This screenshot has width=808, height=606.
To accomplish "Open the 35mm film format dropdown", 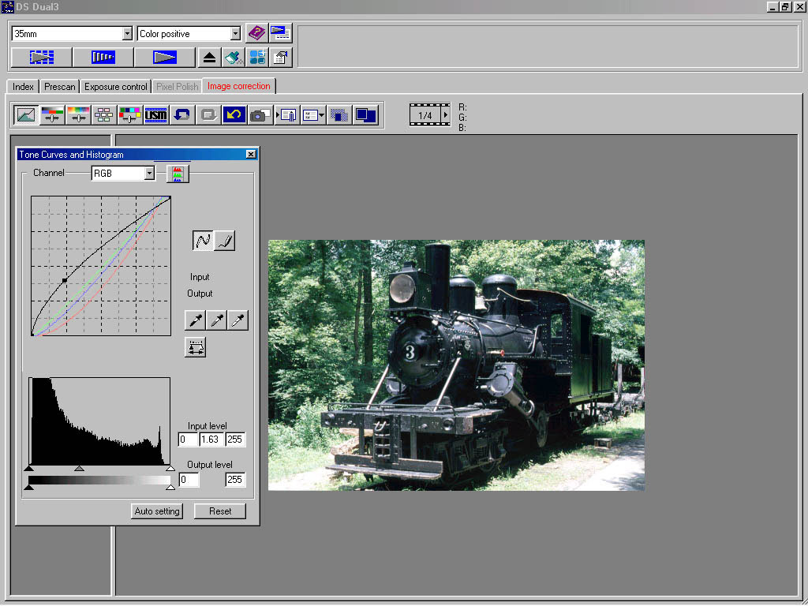I will (x=127, y=34).
